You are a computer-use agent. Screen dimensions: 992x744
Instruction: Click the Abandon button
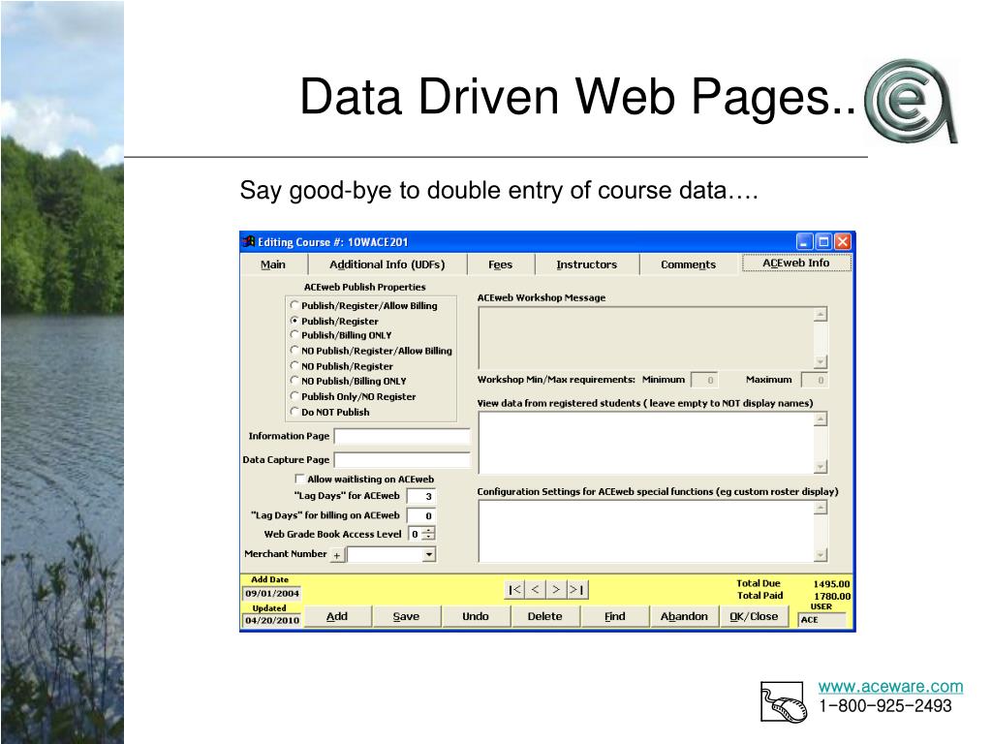click(684, 616)
